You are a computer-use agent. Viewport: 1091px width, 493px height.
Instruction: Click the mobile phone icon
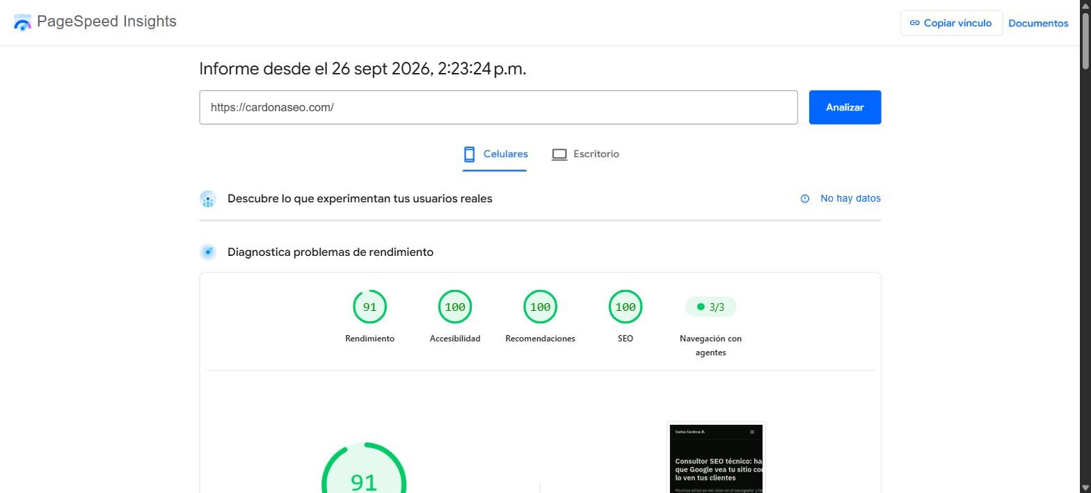pos(470,154)
